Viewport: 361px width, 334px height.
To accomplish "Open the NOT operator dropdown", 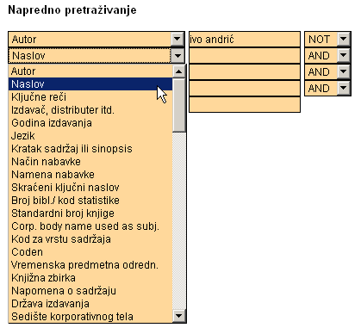I will [344, 39].
